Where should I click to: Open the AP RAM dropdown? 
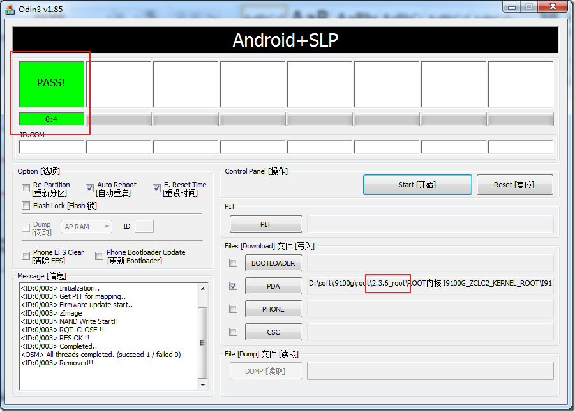click(x=86, y=227)
